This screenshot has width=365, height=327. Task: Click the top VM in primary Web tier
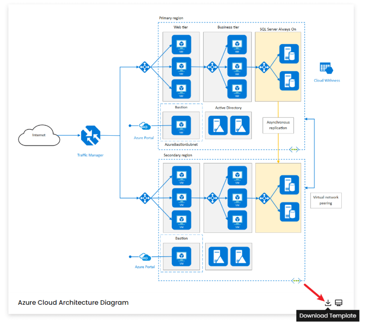point(181,45)
